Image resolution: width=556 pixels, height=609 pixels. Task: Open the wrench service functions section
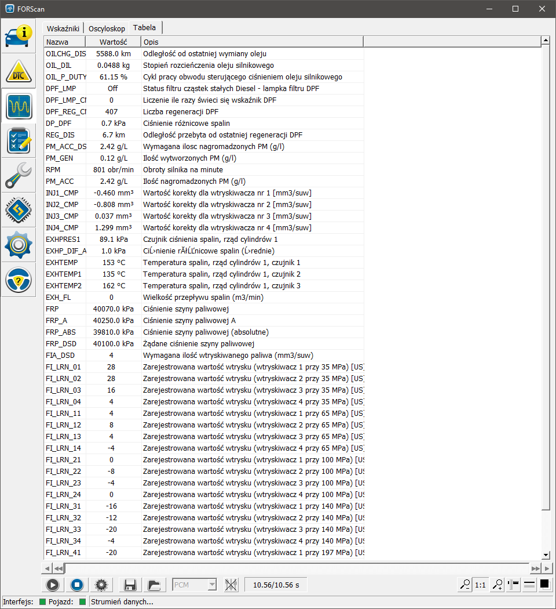coord(19,176)
